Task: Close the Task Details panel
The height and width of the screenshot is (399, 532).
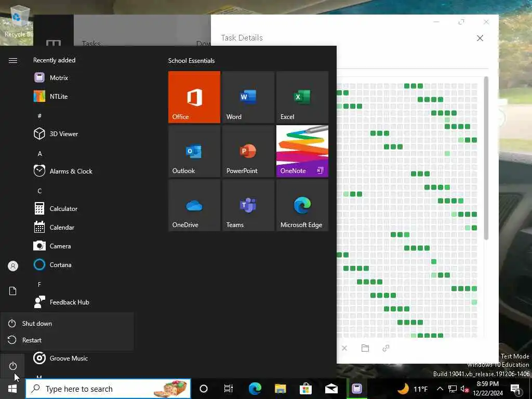Action: 480,38
